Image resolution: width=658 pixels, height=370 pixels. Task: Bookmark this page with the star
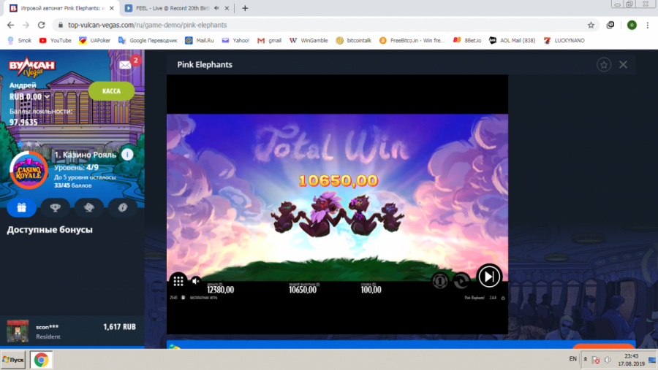[x=591, y=25]
